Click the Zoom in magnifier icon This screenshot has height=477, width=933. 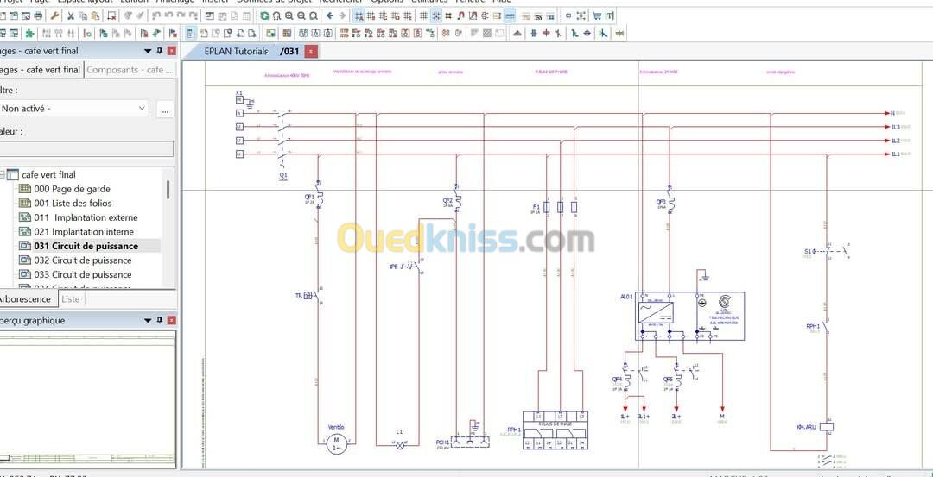(289, 16)
